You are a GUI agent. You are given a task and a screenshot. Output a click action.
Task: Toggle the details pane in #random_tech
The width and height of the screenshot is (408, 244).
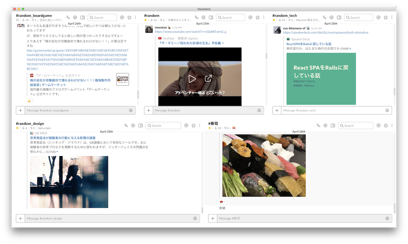pyautogui.click(x=339, y=18)
